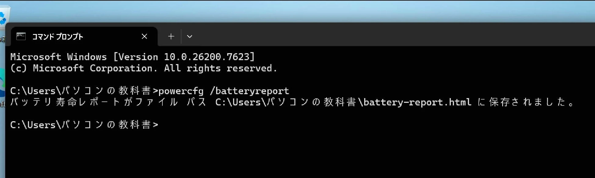Viewport: 595px width, 178px height.
Task: Click the battery-report.html file name in output
Action: click(x=417, y=102)
